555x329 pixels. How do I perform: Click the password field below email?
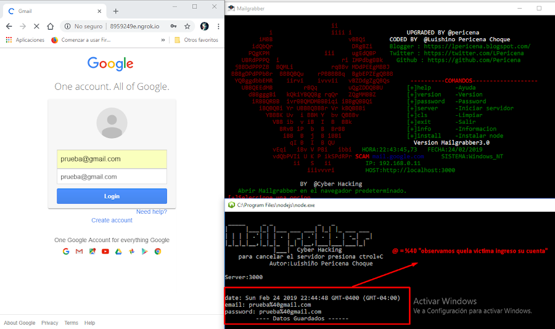coord(112,177)
